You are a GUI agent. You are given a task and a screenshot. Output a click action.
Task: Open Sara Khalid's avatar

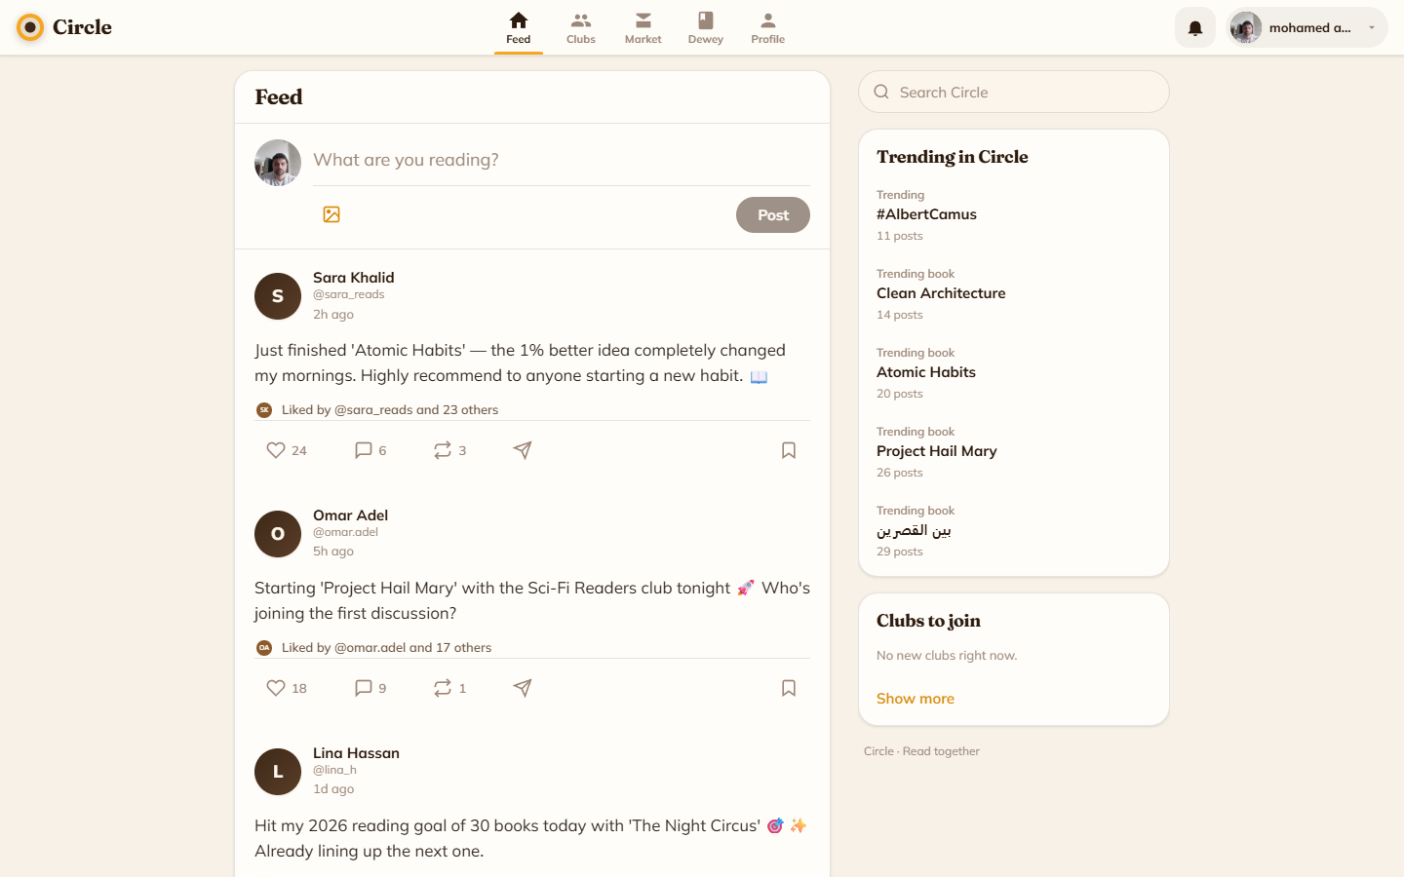click(278, 296)
